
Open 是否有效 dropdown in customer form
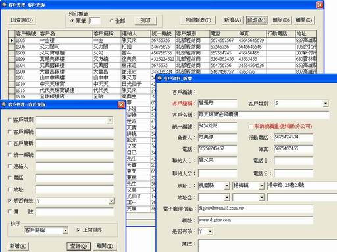[210, 232]
